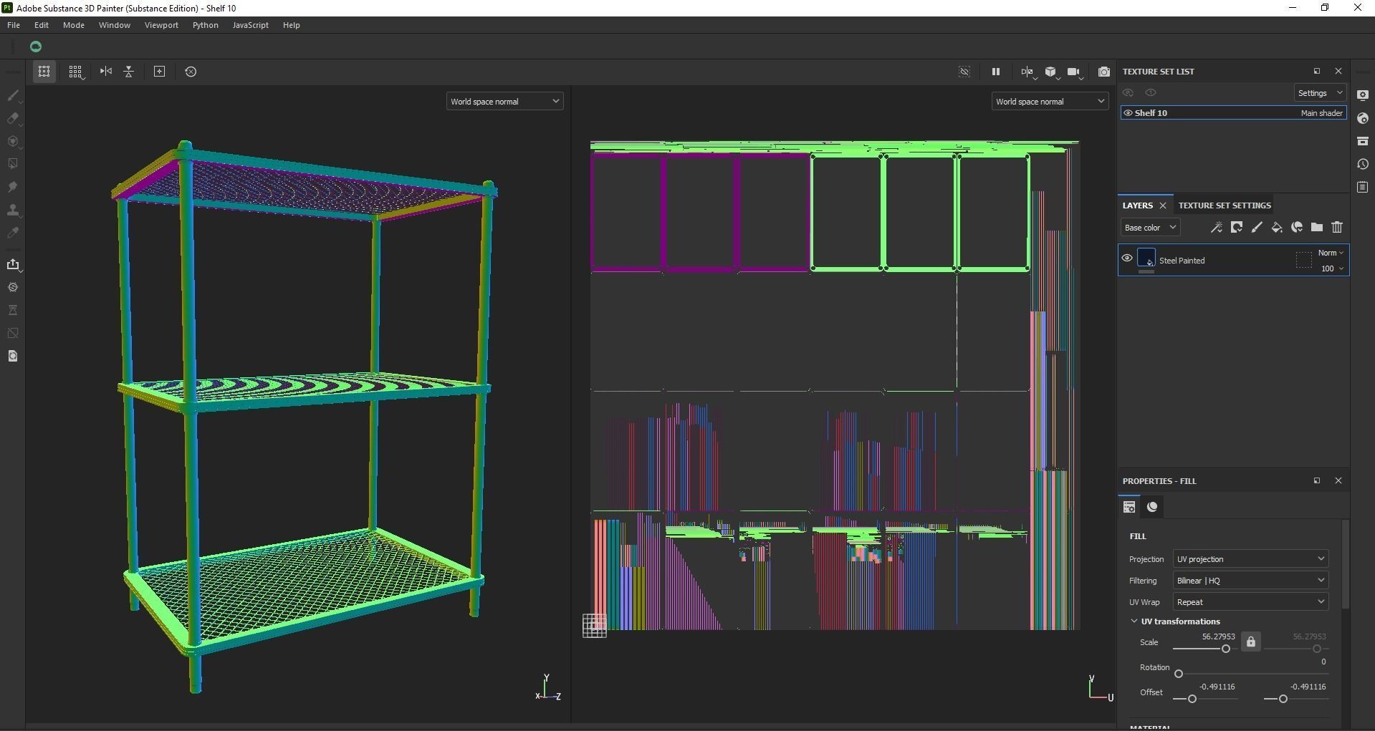Viewport: 1375px width, 731px height.
Task: Add a smart material with sphere icon
Action: pyautogui.click(x=1297, y=228)
